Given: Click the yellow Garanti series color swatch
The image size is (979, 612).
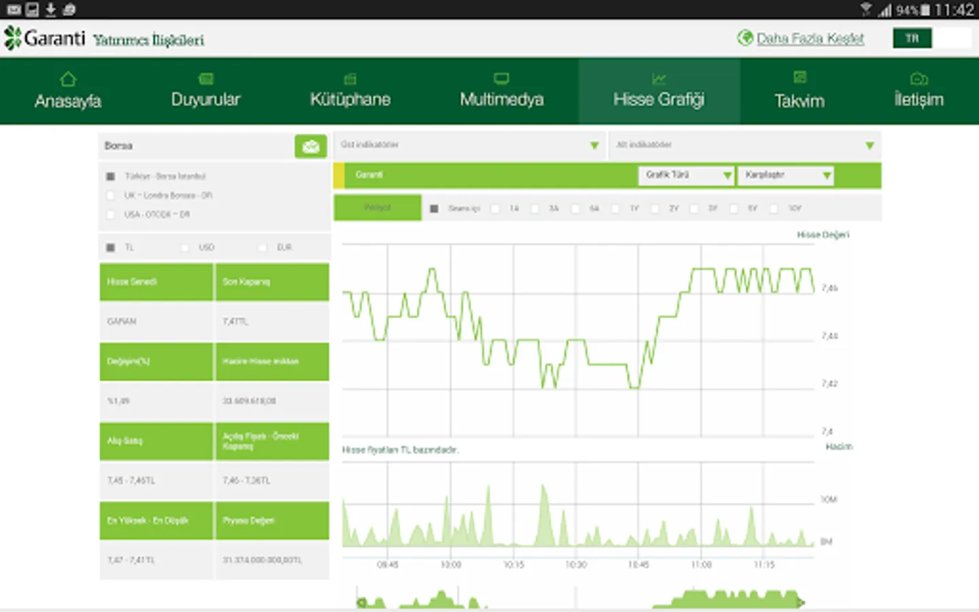Looking at the screenshot, I should [x=339, y=175].
